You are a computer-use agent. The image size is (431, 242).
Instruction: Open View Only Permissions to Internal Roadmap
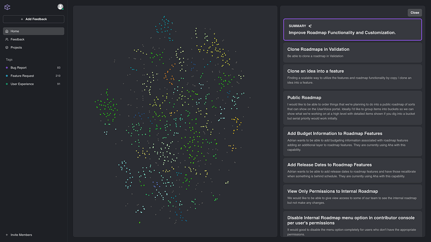353,197
